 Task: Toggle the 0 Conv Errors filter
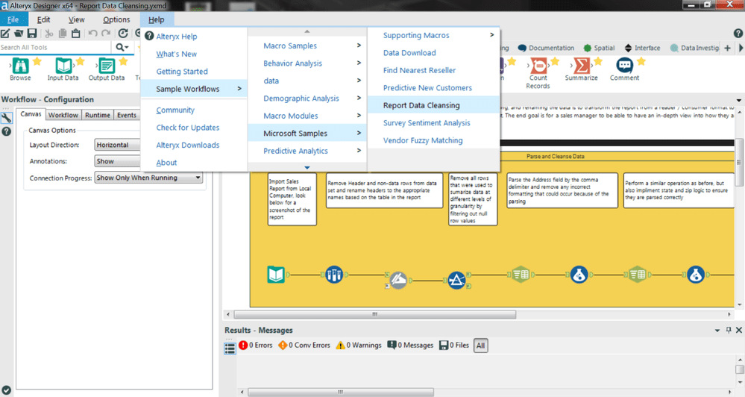point(304,346)
